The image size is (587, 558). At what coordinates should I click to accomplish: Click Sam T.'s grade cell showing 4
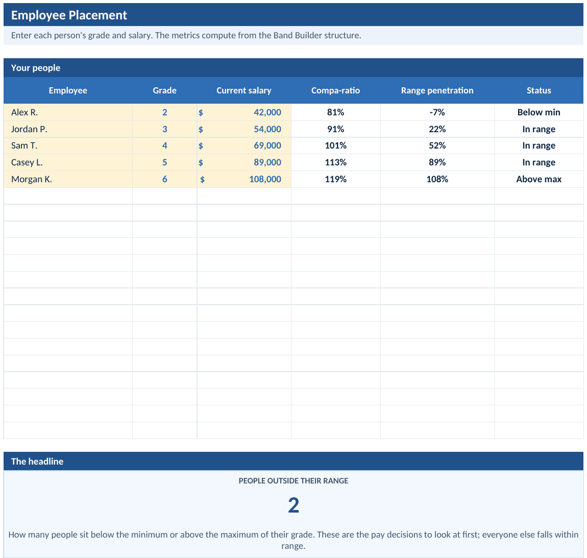165,145
